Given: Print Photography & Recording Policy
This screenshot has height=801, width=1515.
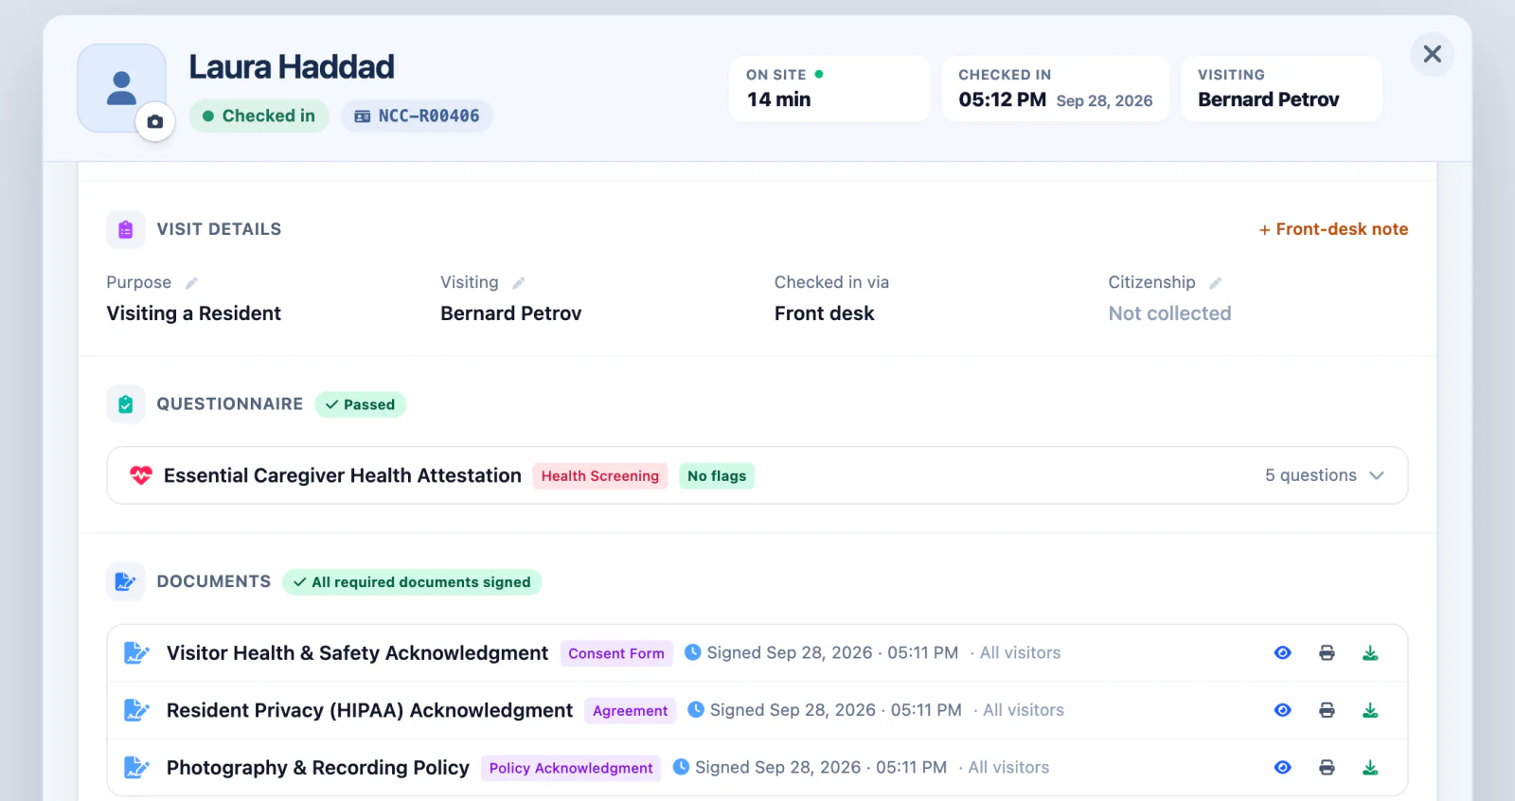Looking at the screenshot, I should point(1327,768).
